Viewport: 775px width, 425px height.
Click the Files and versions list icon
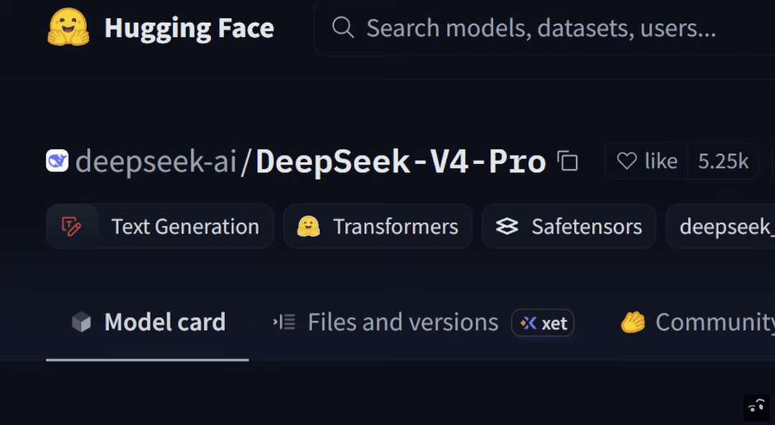[x=284, y=323]
